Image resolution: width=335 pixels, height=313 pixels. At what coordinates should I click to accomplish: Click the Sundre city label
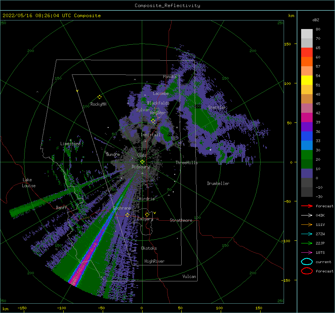coord(113,154)
